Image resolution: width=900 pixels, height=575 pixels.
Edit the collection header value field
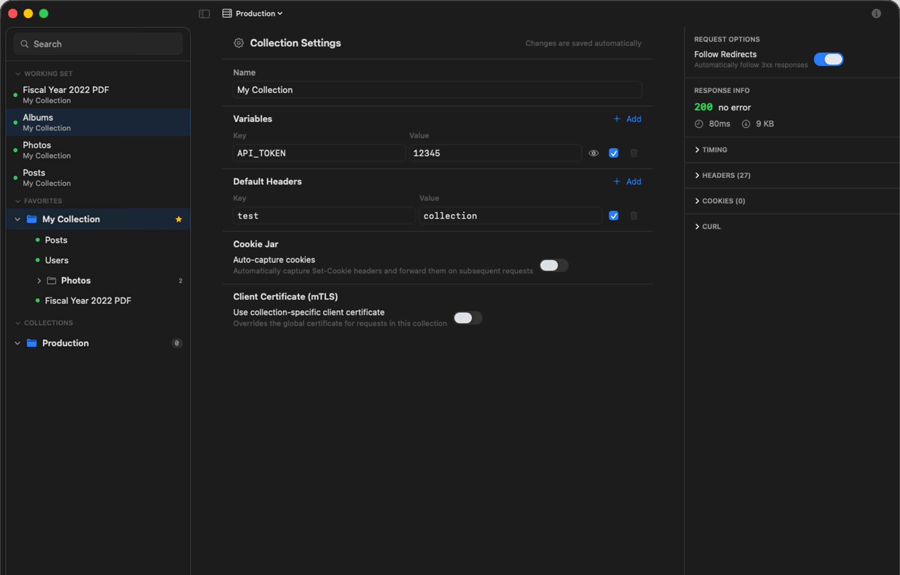tap(511, 216)
